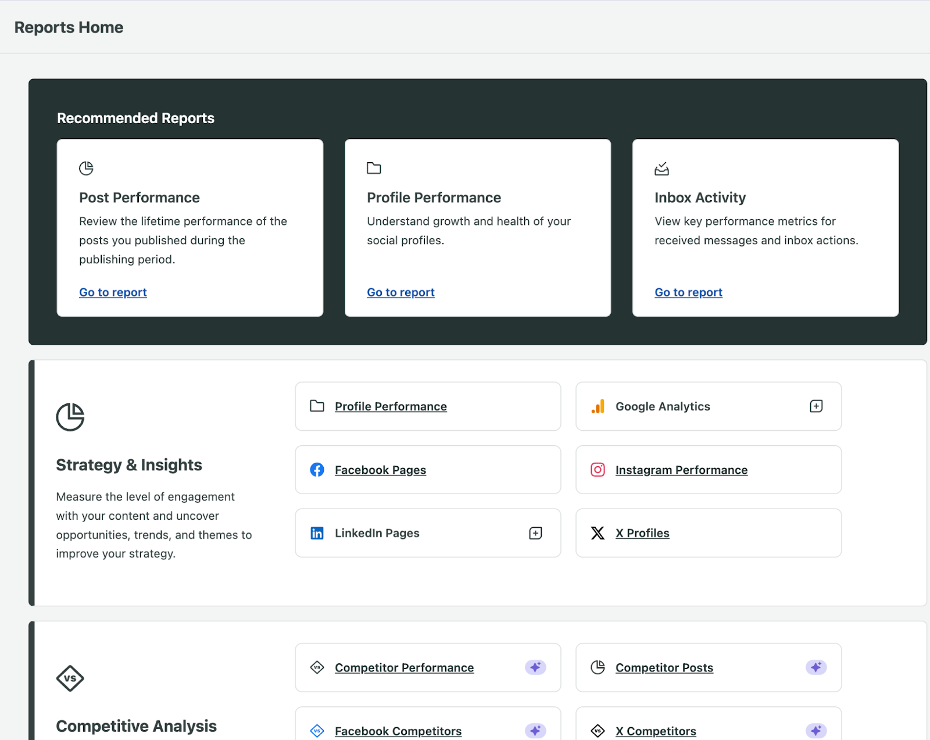Click the folder icon above Profile Performance
Screen dimensions: 930x740
[x=374, y=167]
